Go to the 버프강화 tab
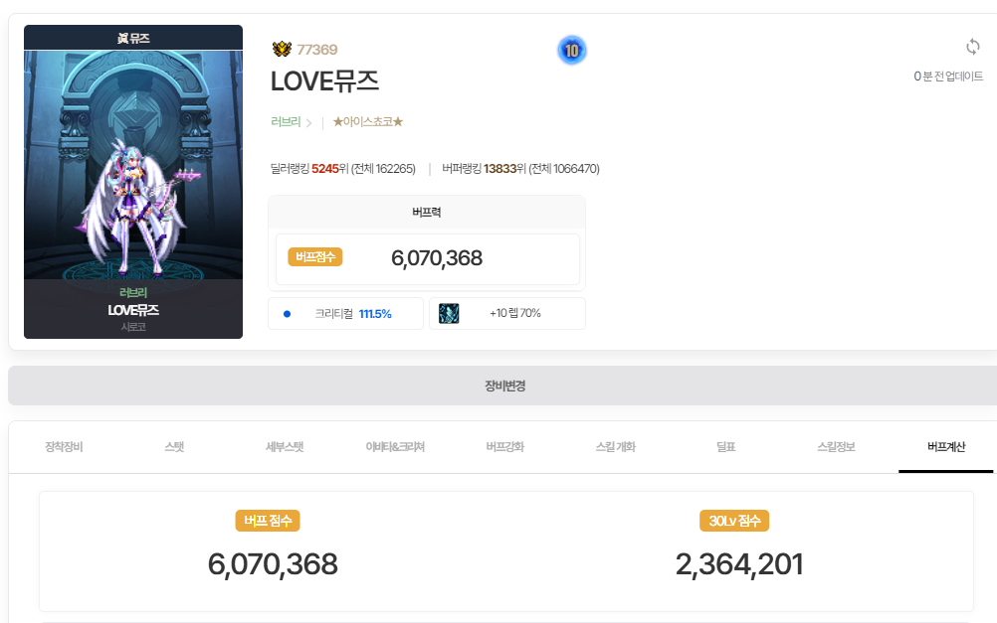Image resolution: width=997 pixels, height=623 pixels. click(x=504, y=447)
